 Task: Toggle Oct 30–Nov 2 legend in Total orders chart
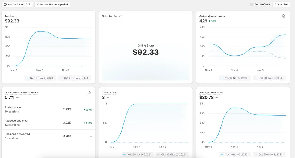pos(172,154)
